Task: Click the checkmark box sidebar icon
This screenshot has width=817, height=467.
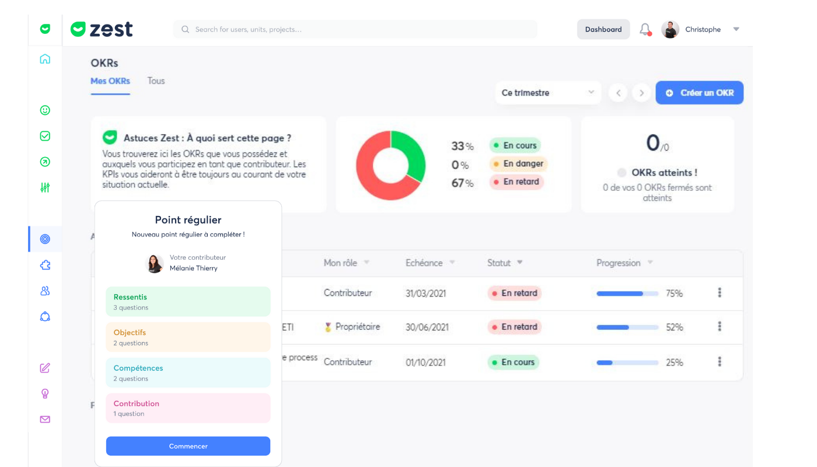Action: click(45, 136)
